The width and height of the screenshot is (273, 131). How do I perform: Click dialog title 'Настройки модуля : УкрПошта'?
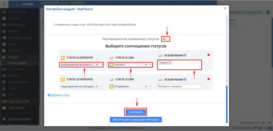click(x=69, y=9)
